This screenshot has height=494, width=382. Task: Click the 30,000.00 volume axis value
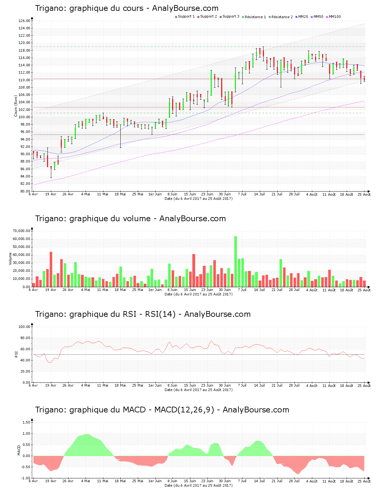click(x=22, y=263)
